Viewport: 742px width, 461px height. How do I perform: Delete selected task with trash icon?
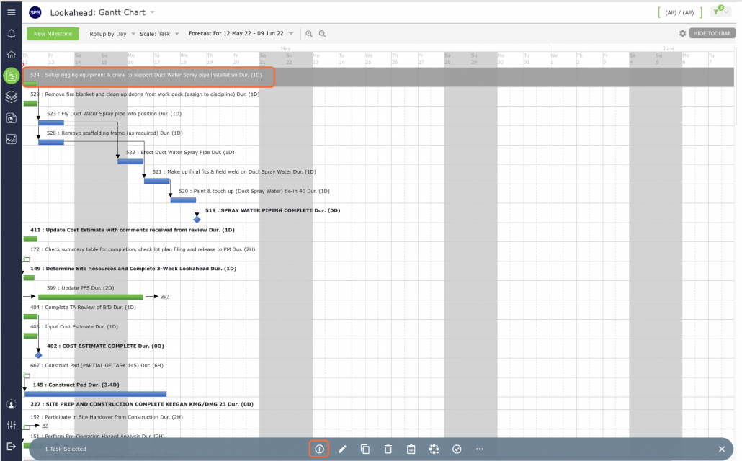point(388,449)
